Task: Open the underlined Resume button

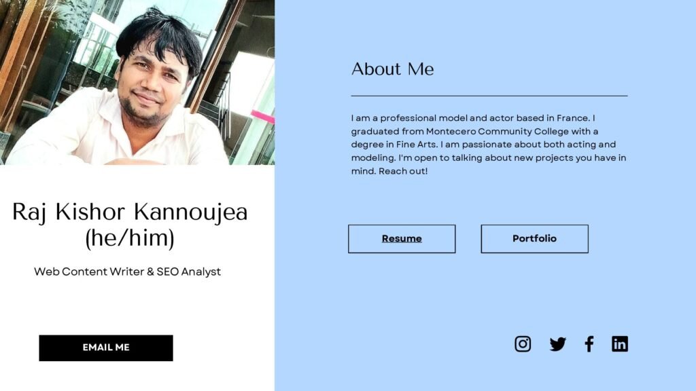Action: pos(402,239)
